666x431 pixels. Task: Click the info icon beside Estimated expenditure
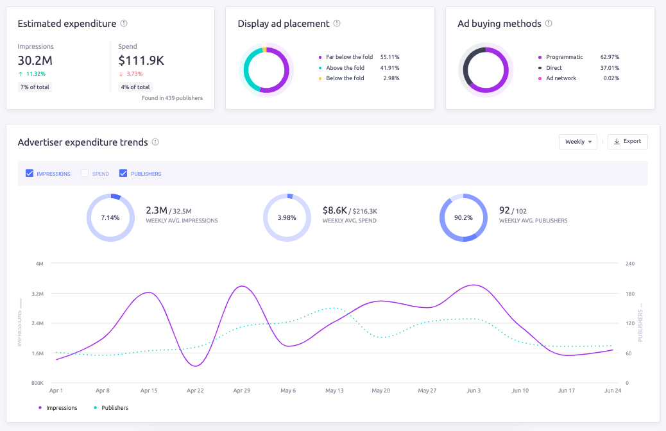pyautogui.click(x=124, y=24)
